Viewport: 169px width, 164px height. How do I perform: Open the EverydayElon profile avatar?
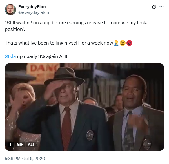10,9
